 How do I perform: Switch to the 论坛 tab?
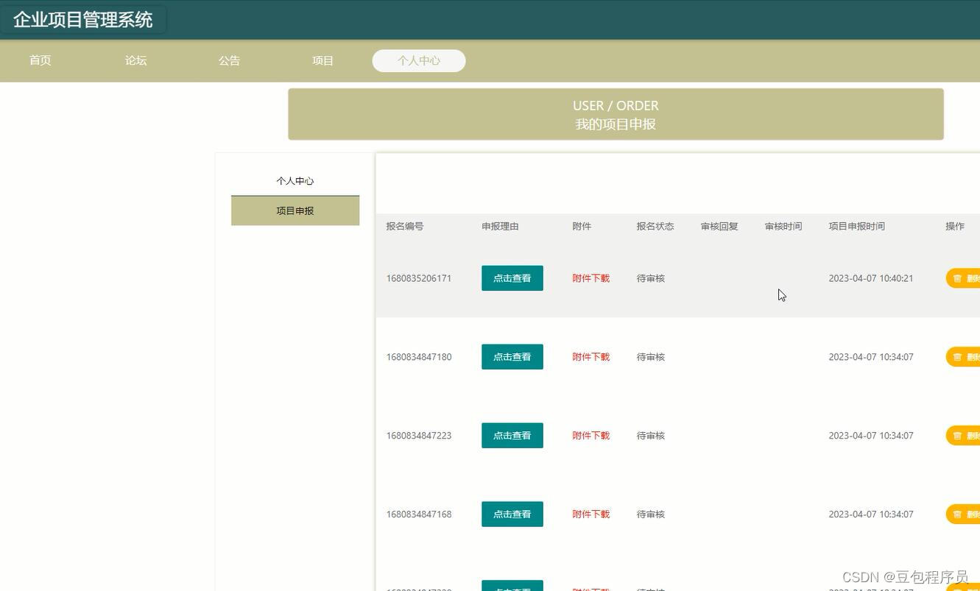point(135,60)
